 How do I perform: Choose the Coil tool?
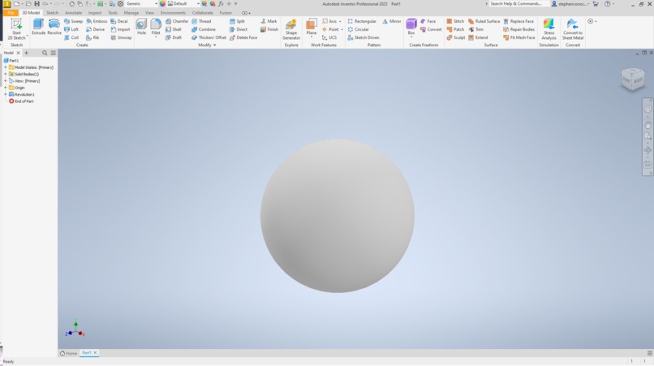click(x=71, y=37)
